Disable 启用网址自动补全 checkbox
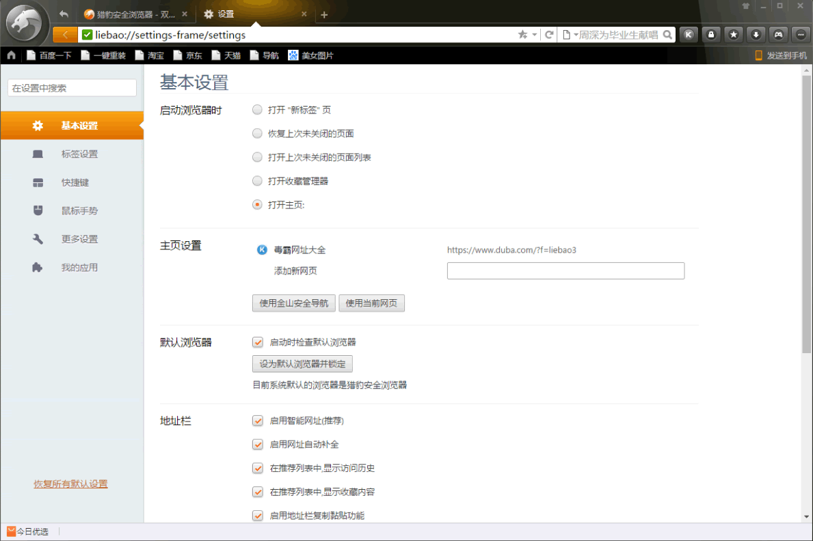This screenshot has height=541, width=813. click(x=258, y=445)
